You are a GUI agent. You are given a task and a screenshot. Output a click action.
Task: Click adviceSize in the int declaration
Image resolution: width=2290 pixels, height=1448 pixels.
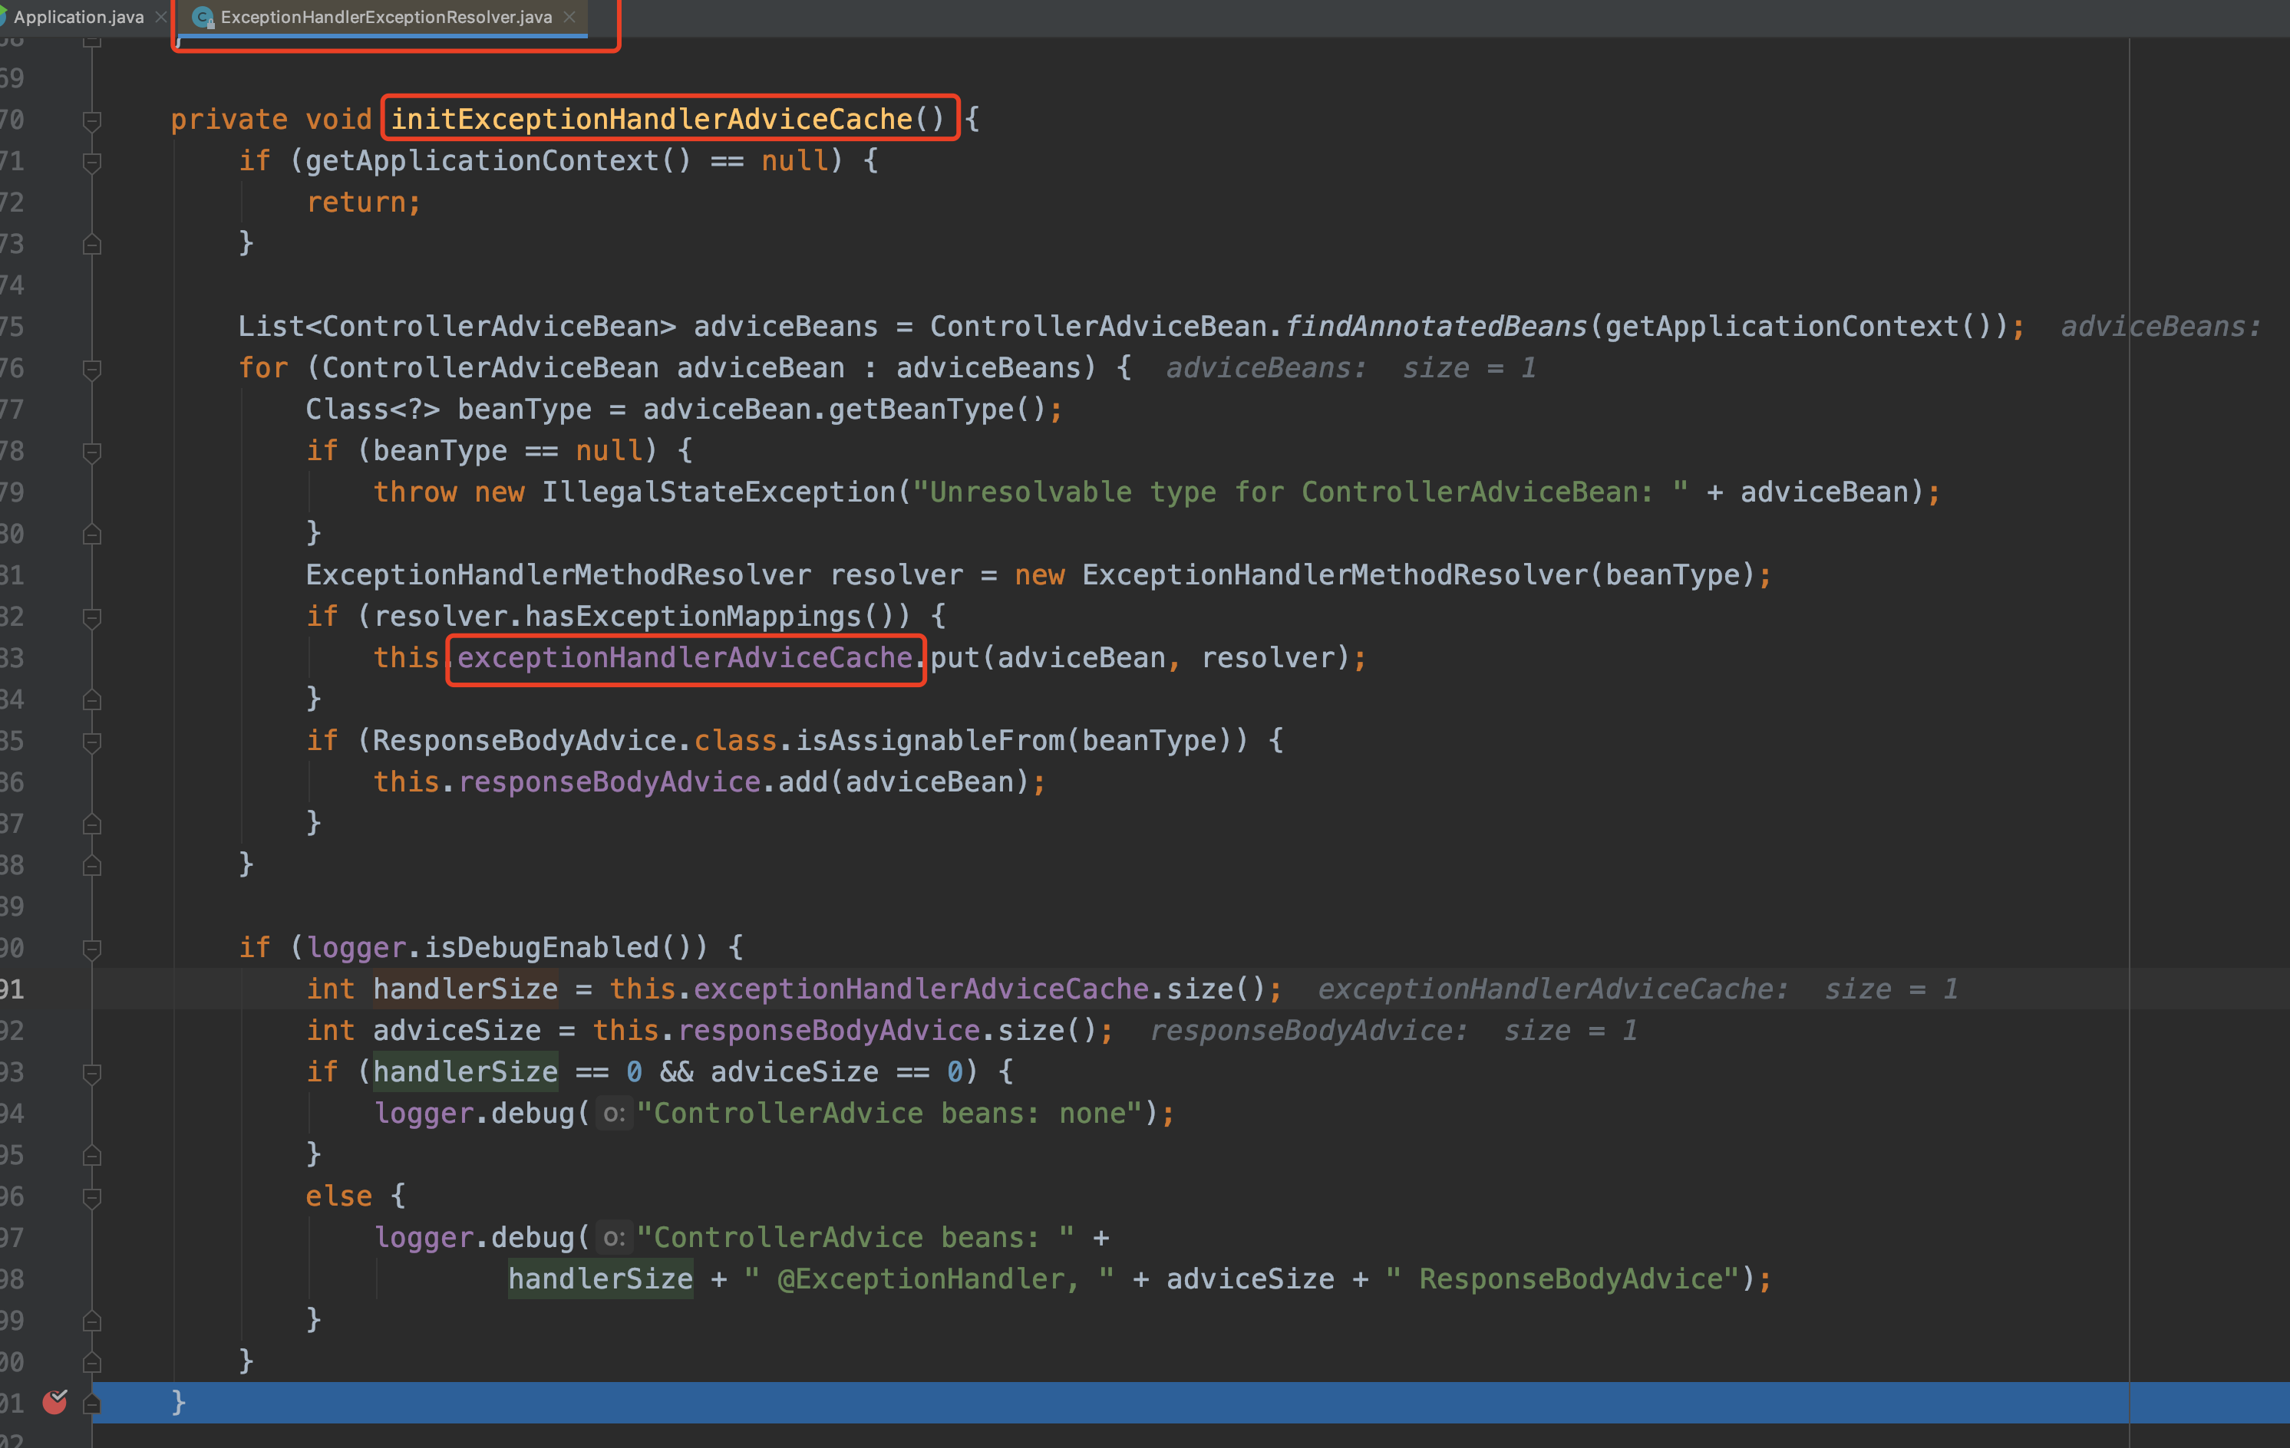(457, 1030)
